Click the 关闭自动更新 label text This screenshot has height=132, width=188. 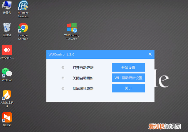point(83,78)
